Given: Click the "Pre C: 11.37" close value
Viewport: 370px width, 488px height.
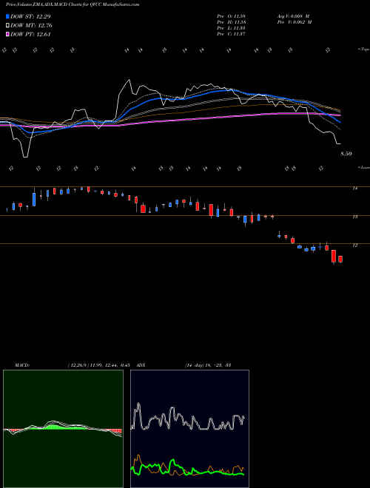Looking at the screenshot, I should click(232, 34).
